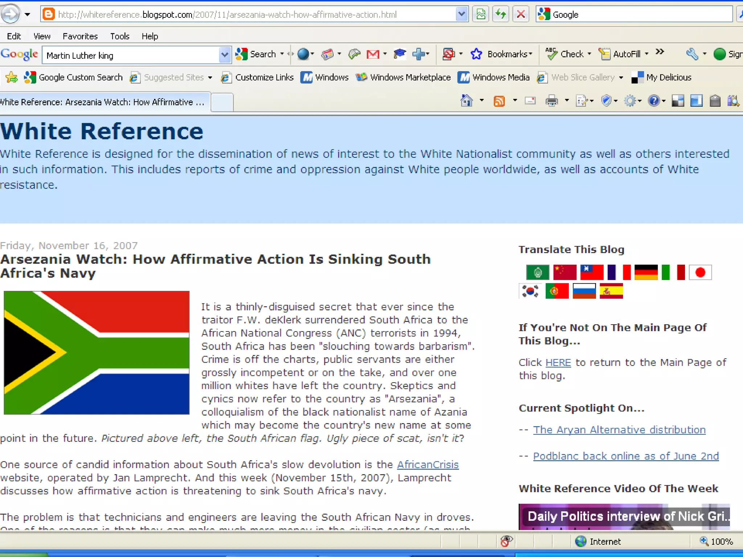The image size is (743, 557).
Task: Click into the Google toolbar search field
Action: pos(131,55)
